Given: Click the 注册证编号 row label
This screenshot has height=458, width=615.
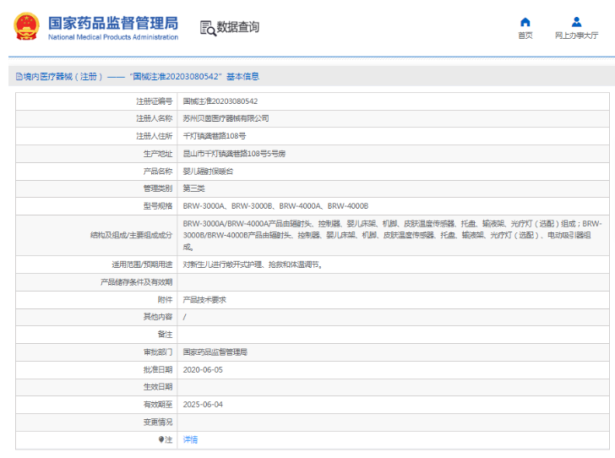Looking at the screenshot, I should [154, 101].
